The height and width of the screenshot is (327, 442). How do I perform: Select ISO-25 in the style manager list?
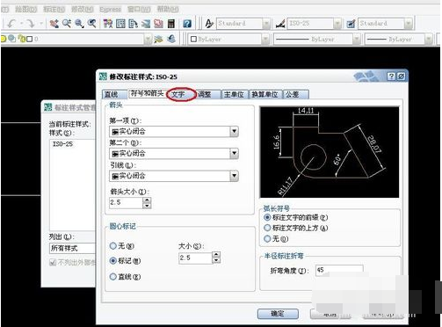pyautogui.click(x=62, y=144)
